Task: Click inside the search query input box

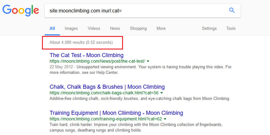Action: [136, 11]
